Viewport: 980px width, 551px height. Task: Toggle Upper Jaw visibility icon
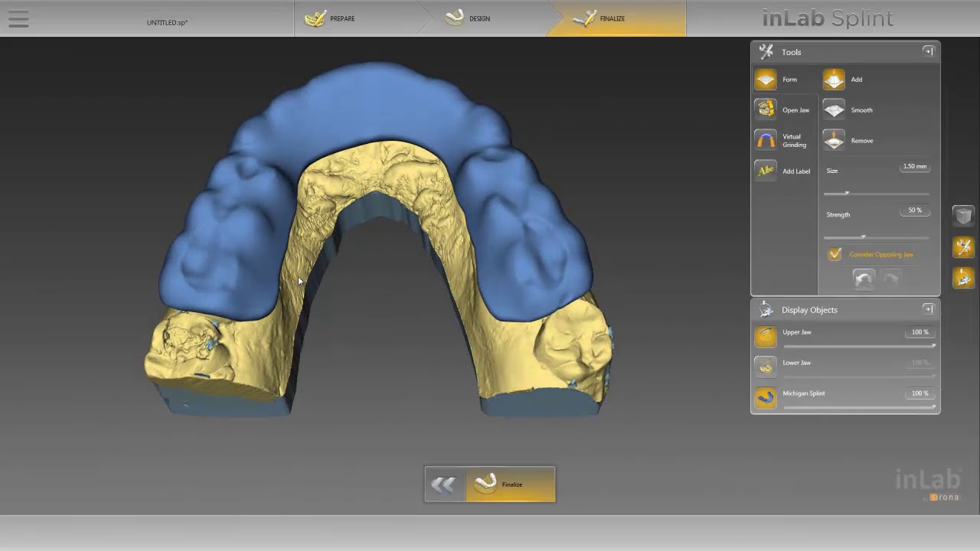[x=766, y=337]
